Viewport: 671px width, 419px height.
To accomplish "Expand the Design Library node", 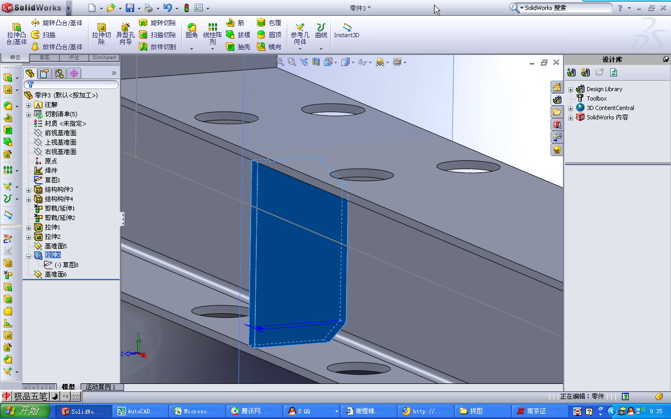I will pos(571,89).
